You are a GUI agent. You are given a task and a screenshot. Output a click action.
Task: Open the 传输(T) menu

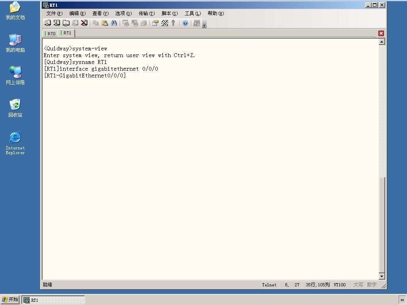147,14
